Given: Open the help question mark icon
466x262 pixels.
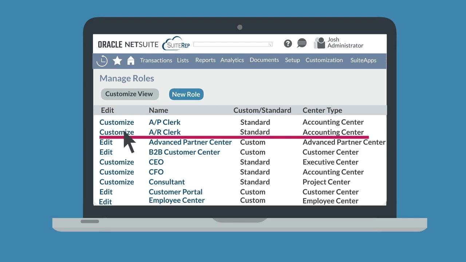Looking at the screenshot, I should [288, 44].
